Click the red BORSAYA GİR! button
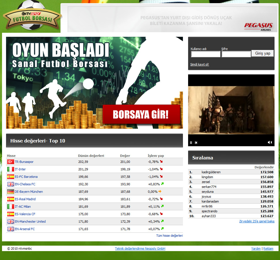The height and width of the screenshot is (260, 280). [x=141, y=114]
